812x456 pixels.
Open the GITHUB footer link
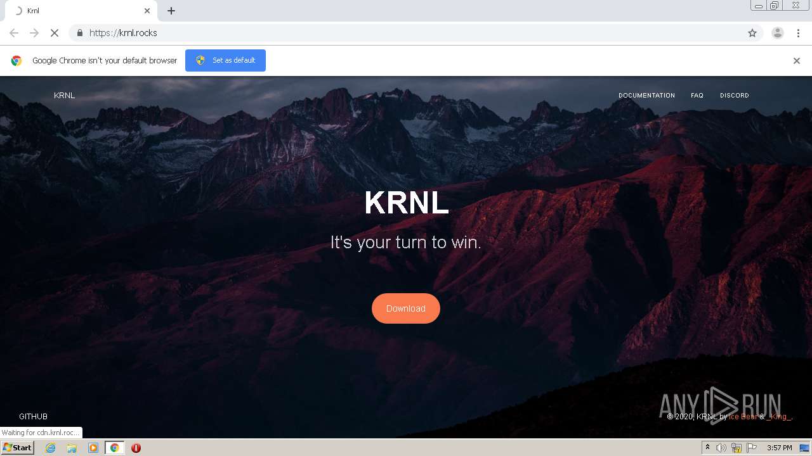tap(33, 417)
